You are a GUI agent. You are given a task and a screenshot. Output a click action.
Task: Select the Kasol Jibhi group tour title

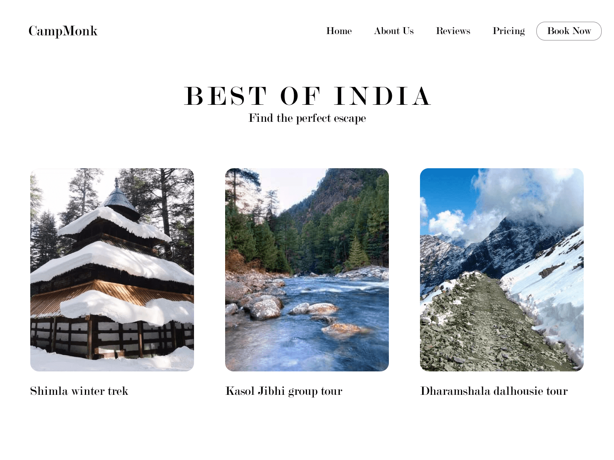(x=284, y=391)
